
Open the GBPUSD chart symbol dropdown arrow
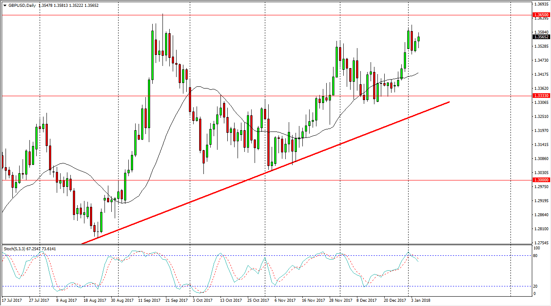(4, 6)
